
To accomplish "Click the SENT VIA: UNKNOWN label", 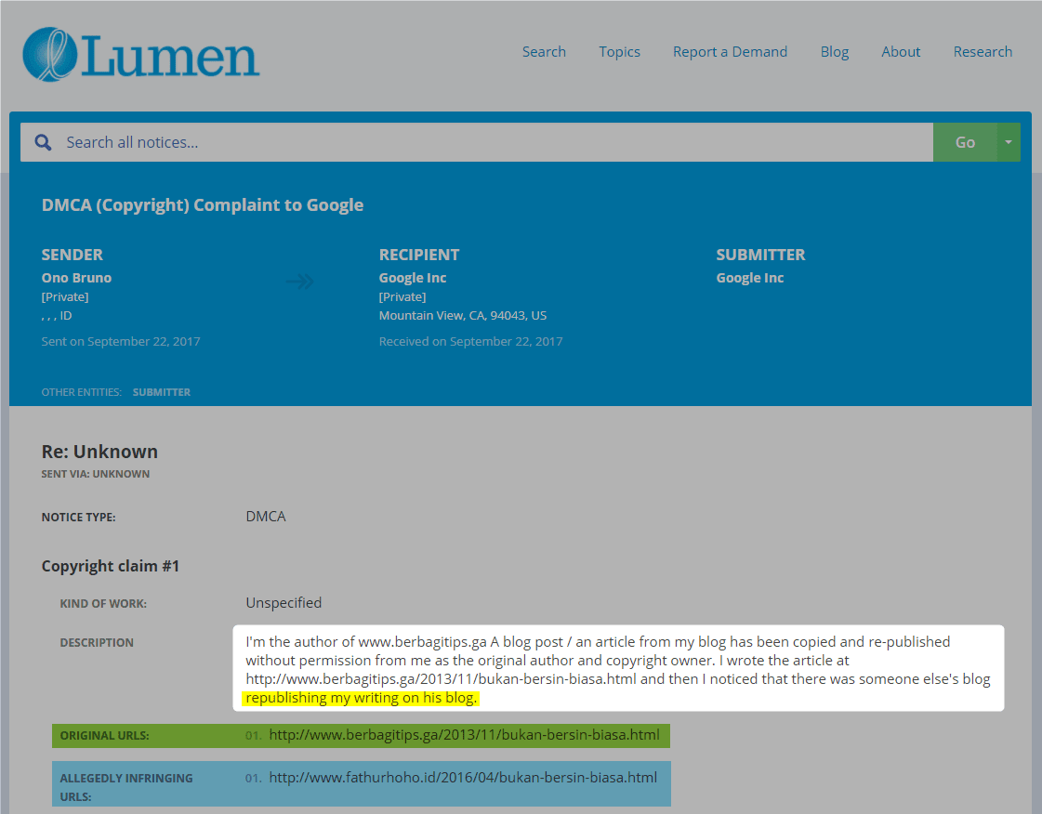I will (x=96, y=474).
